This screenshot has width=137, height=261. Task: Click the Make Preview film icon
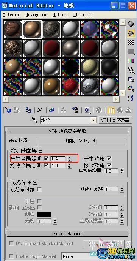point(131,70)
